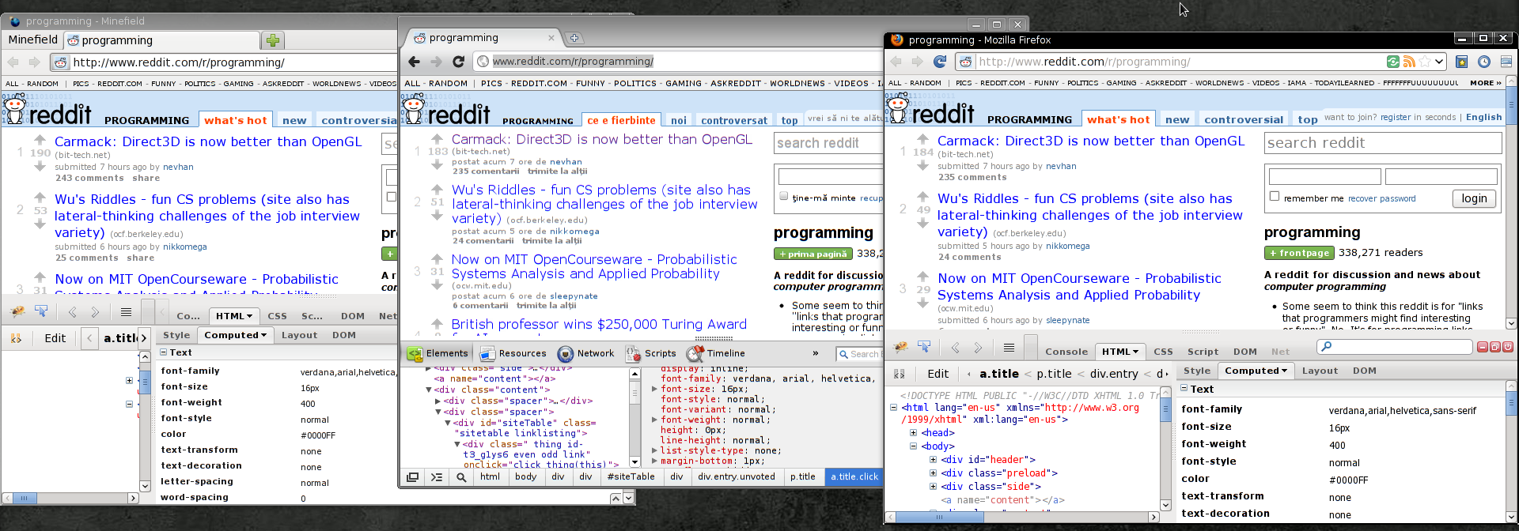Click the Chrome window back arrow

[x=414, y=61]
